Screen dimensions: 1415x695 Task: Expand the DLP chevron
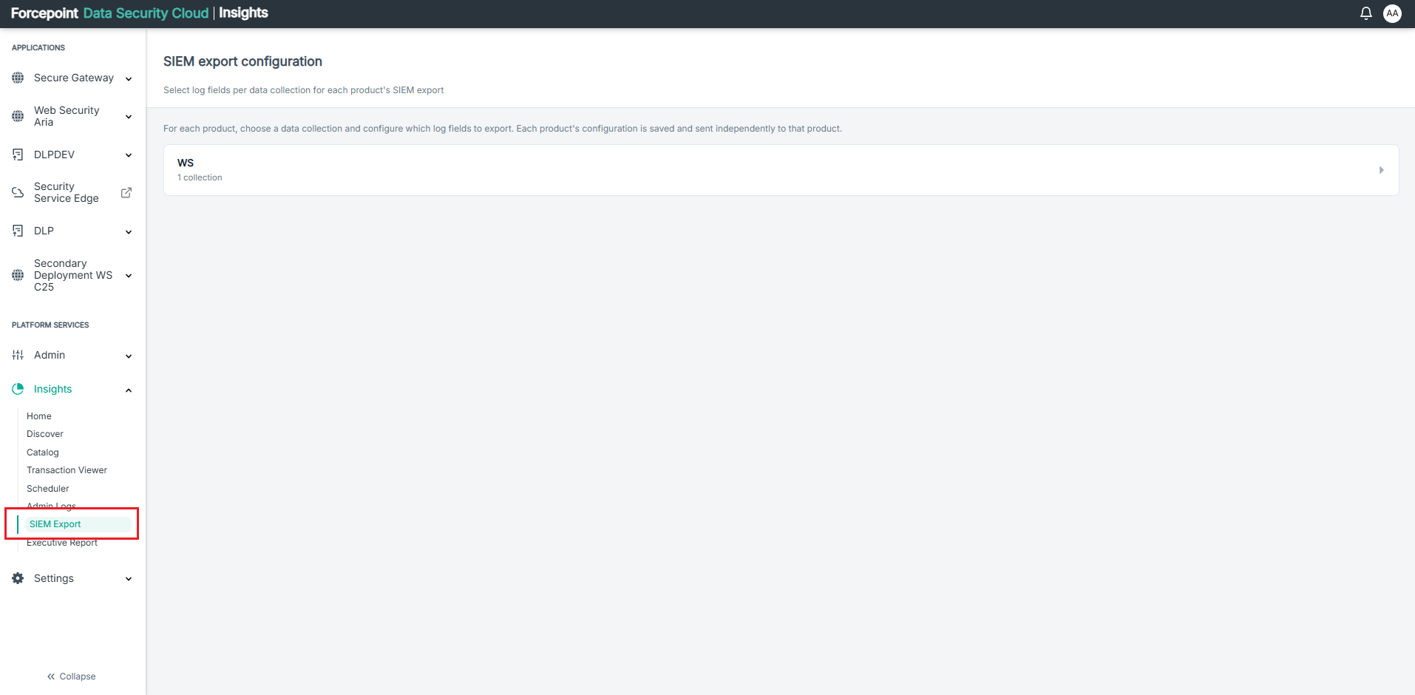coord(129,231)
